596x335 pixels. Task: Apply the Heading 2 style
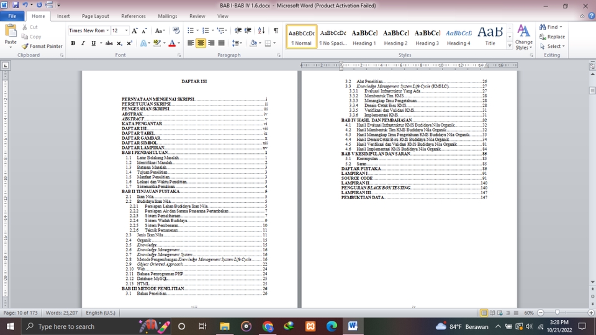(x=395, y=37)
